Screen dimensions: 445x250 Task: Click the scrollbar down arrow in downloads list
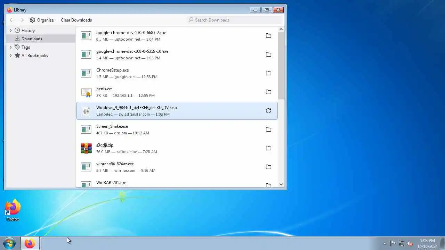pyautogui.click(x=281, y=185)
